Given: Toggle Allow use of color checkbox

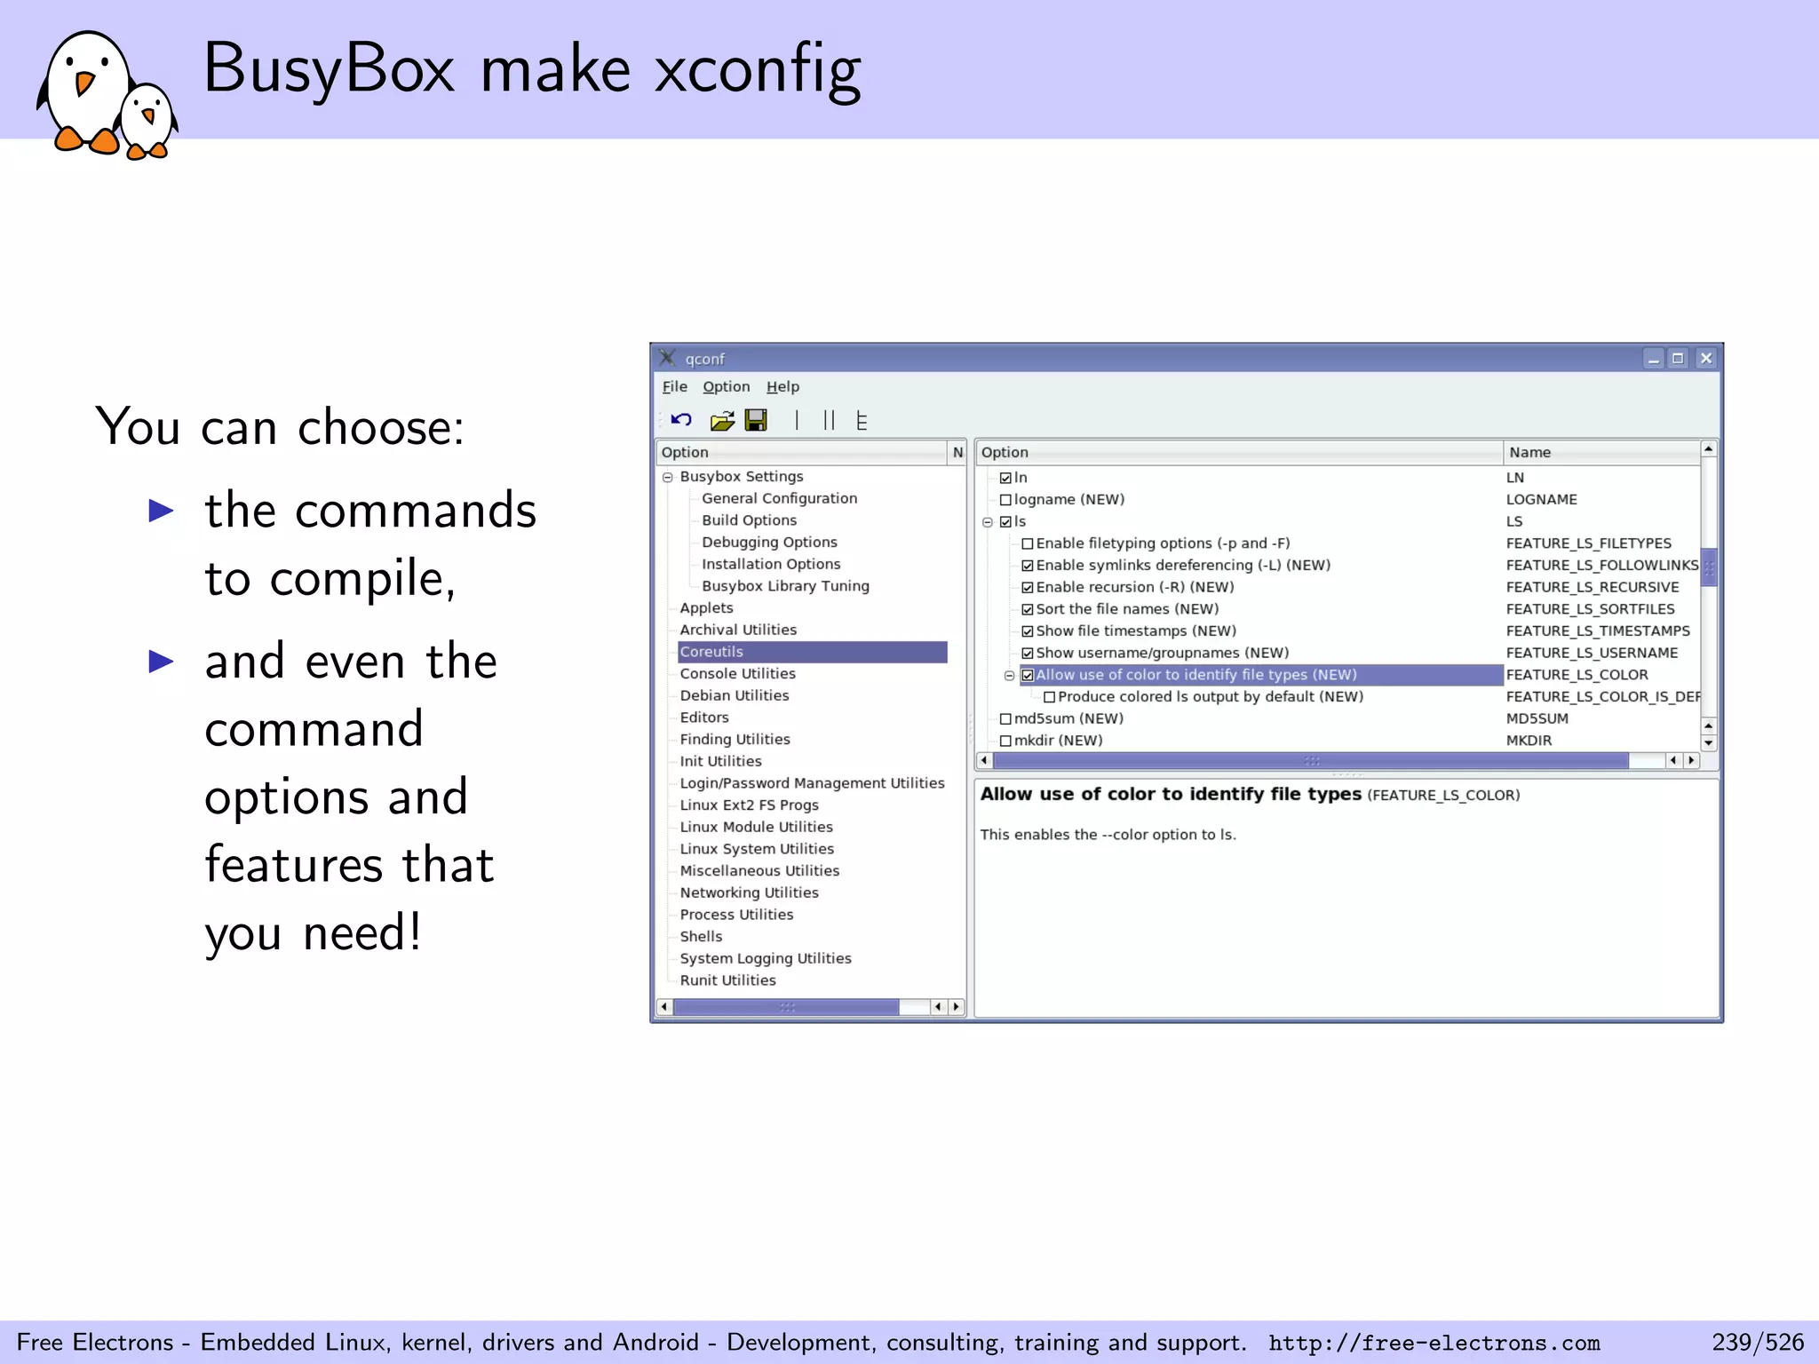Looking at the screenshot, I should click(x=1028, y=676).
